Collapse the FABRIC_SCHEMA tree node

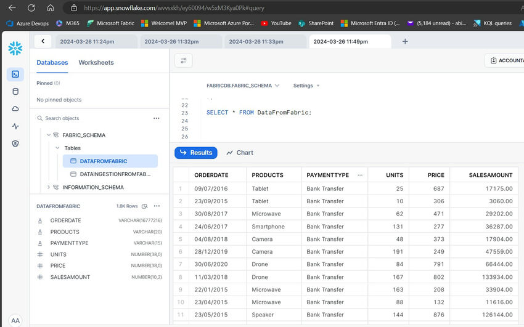click(x=49, y=135)
